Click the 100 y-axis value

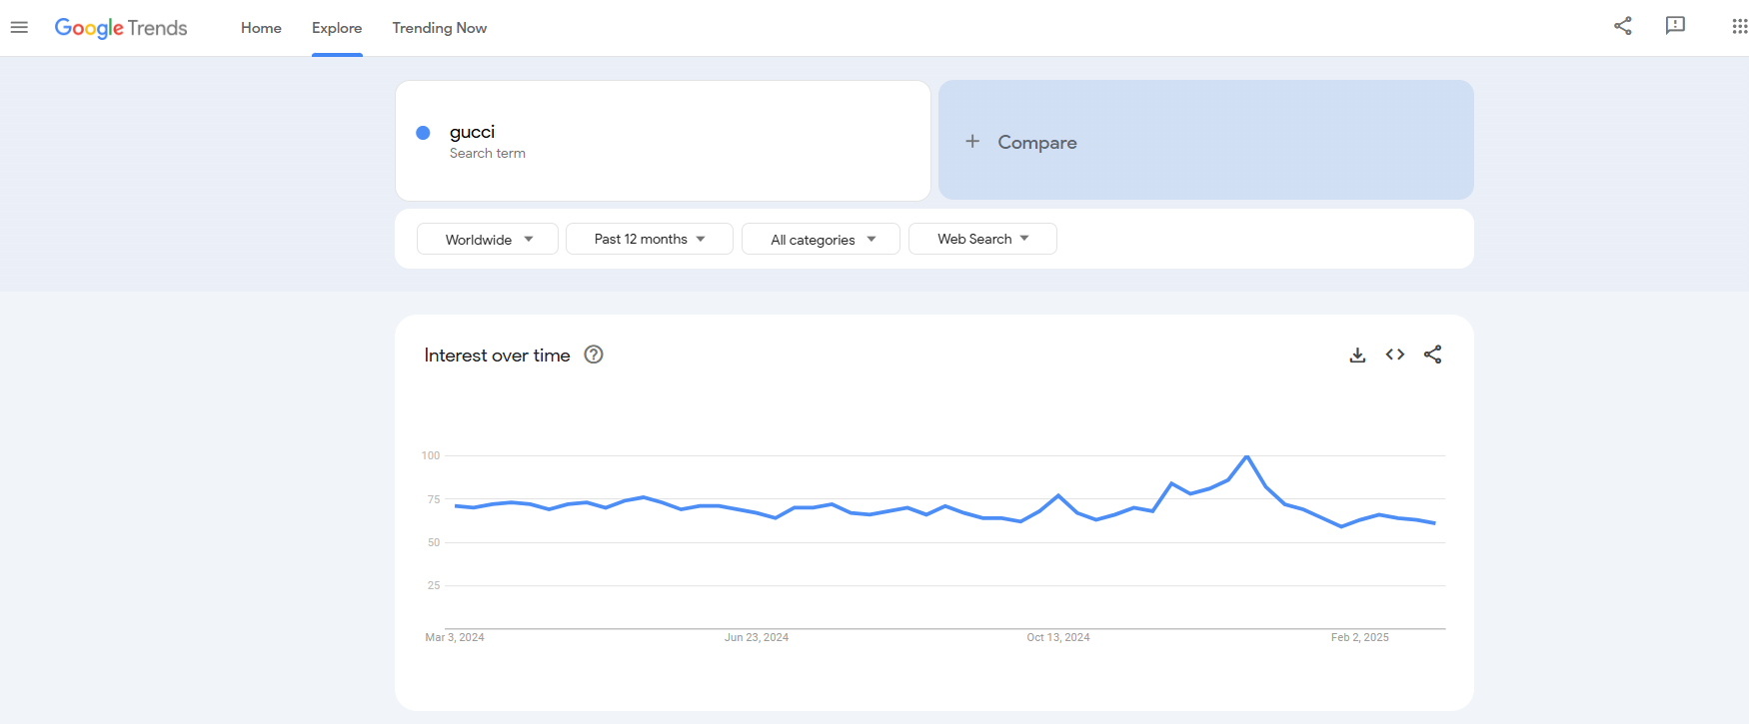(431, 455)
